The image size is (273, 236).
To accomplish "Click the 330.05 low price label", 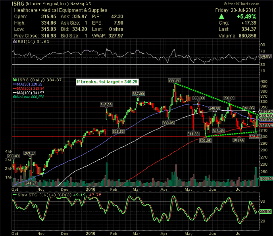I will pos(168,123).
